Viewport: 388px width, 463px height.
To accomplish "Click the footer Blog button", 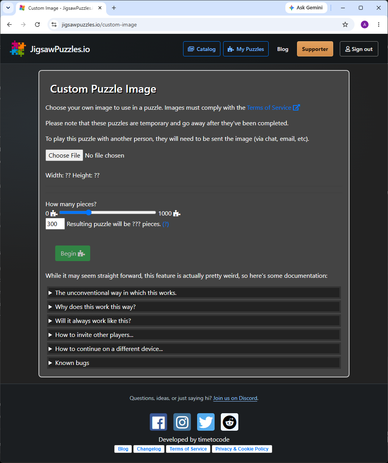I will coord(123,449).
